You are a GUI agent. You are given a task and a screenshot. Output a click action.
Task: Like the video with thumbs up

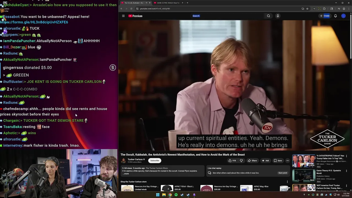tap(232, 161)
